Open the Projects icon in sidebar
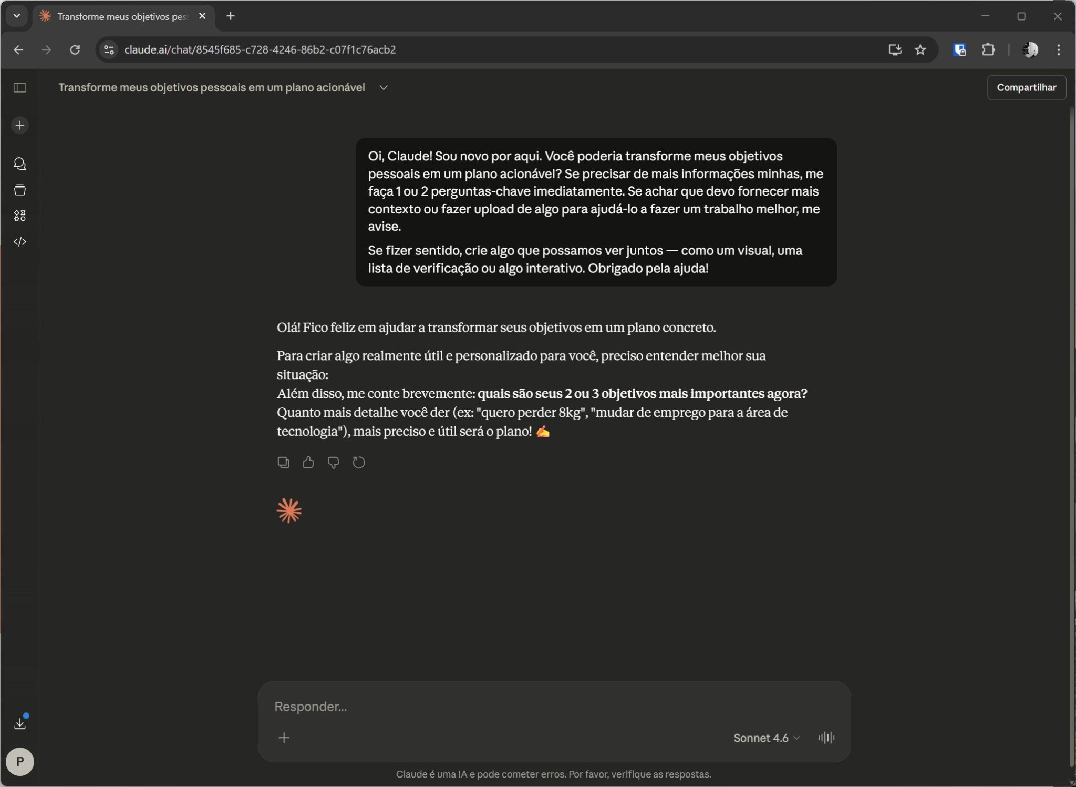 click(x=20, y=190)
